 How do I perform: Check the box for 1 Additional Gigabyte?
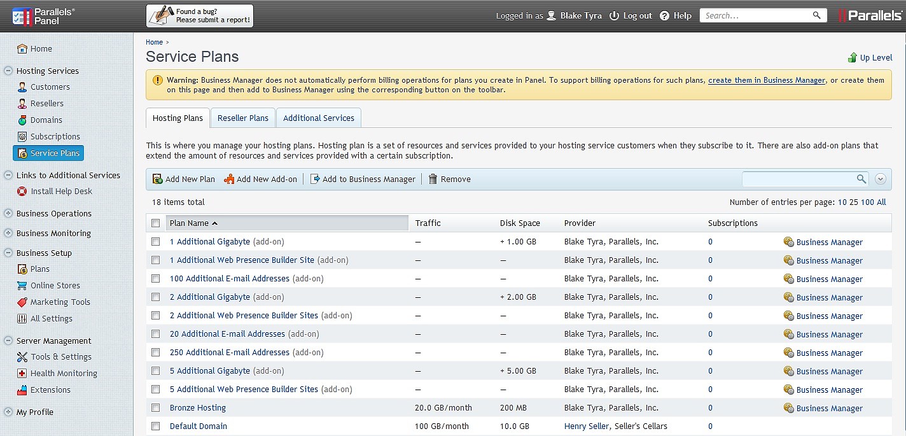click(156, 241)
